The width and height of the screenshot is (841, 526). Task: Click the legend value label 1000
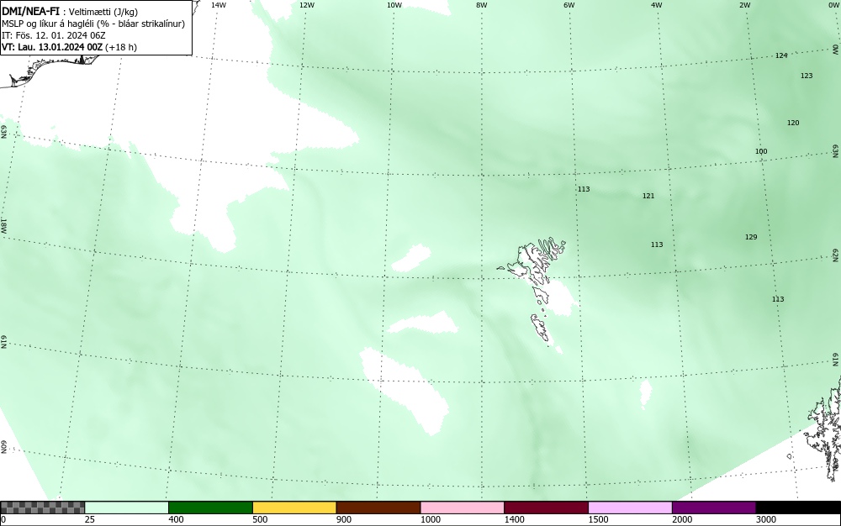pos(430,519)
